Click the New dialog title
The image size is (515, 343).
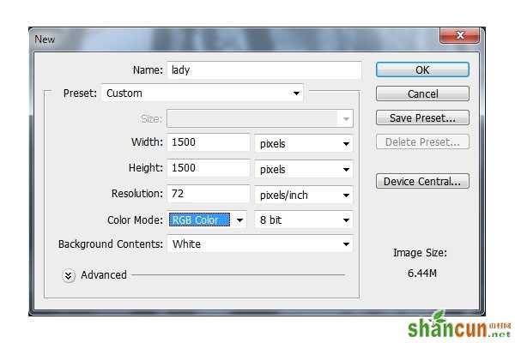point(45,39)
